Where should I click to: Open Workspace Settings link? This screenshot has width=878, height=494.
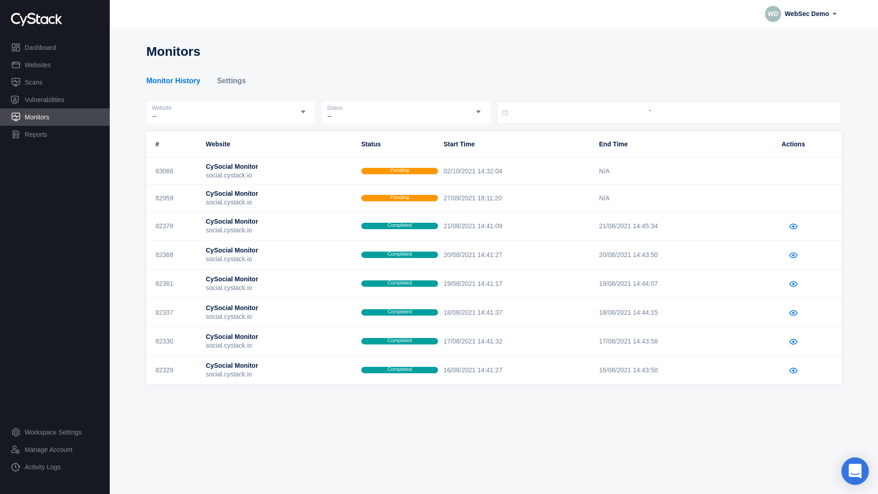[53, 432]
